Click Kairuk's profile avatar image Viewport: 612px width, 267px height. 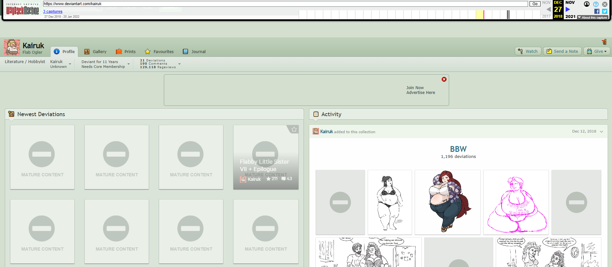point(12,47)
